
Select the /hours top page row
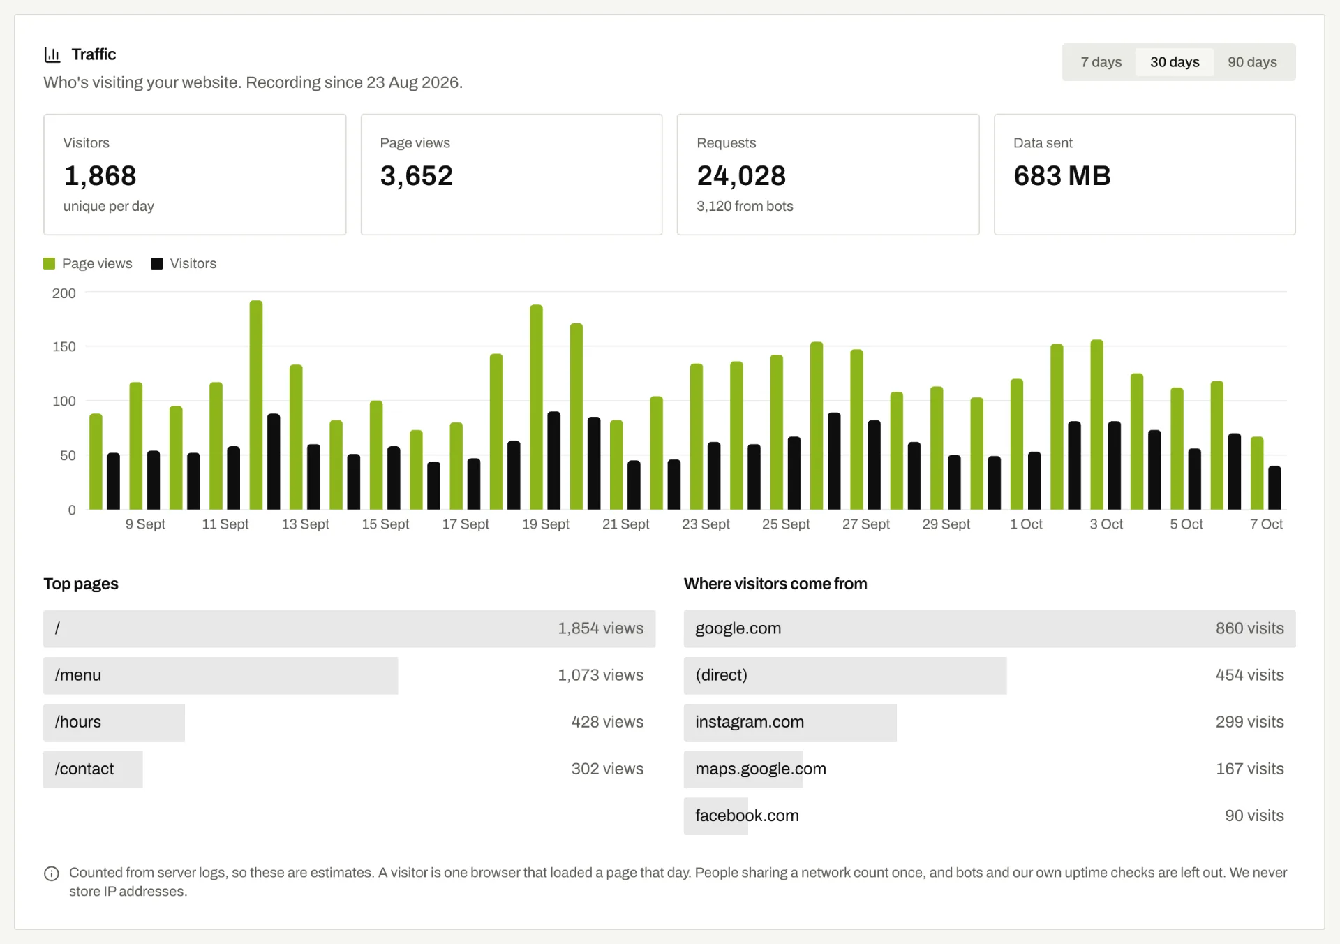click(x=349, y=722)
